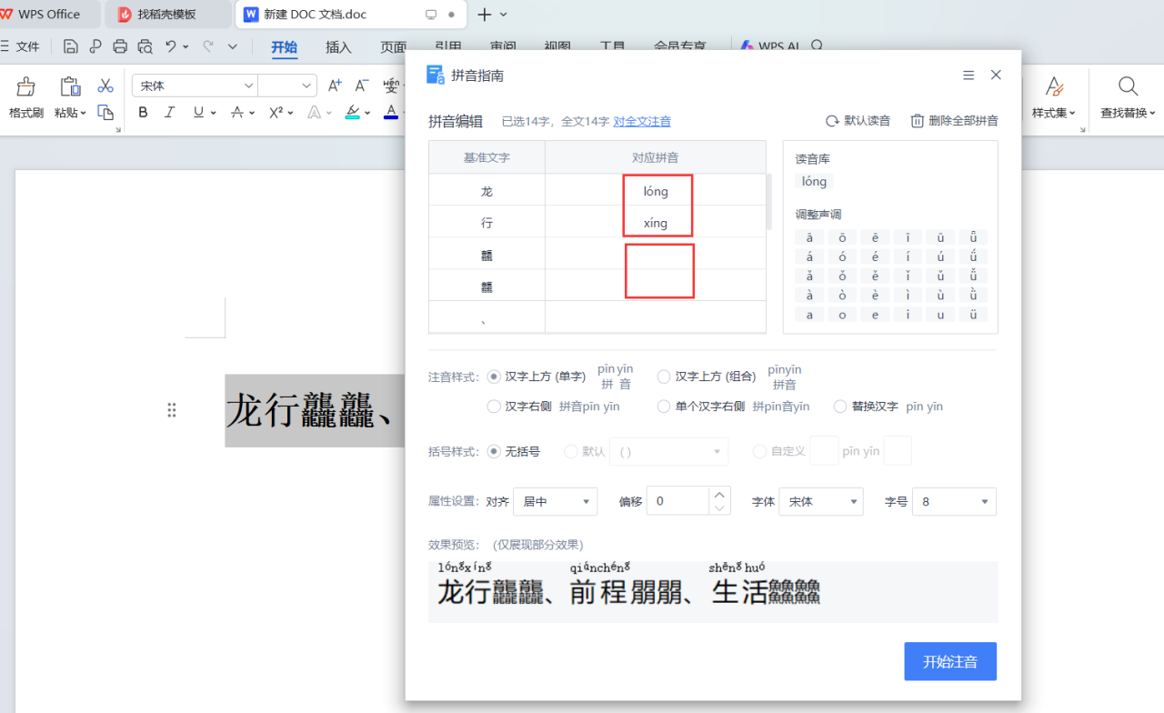Open the 字体 font dropdown in dialog
The image size is (1164, 713).
[x=820, y=501]
